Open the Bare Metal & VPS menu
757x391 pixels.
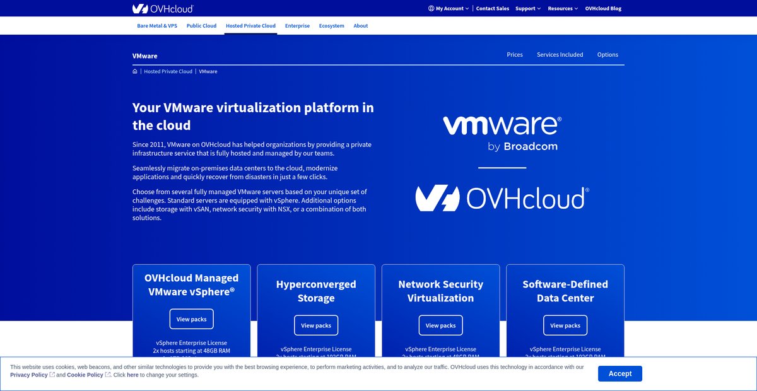tap(157, 26)
